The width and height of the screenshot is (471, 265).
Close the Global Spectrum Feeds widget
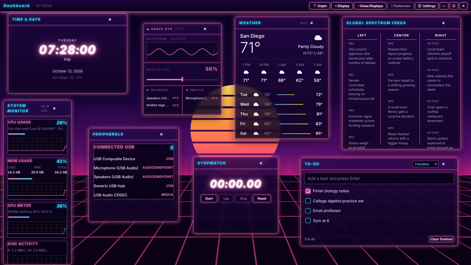[443, 23]
